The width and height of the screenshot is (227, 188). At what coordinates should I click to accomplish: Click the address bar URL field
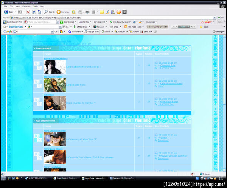[113, 18]
